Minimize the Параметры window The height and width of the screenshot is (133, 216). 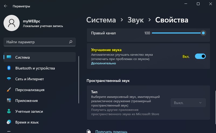pyautogui.click(x=186, y=4)
